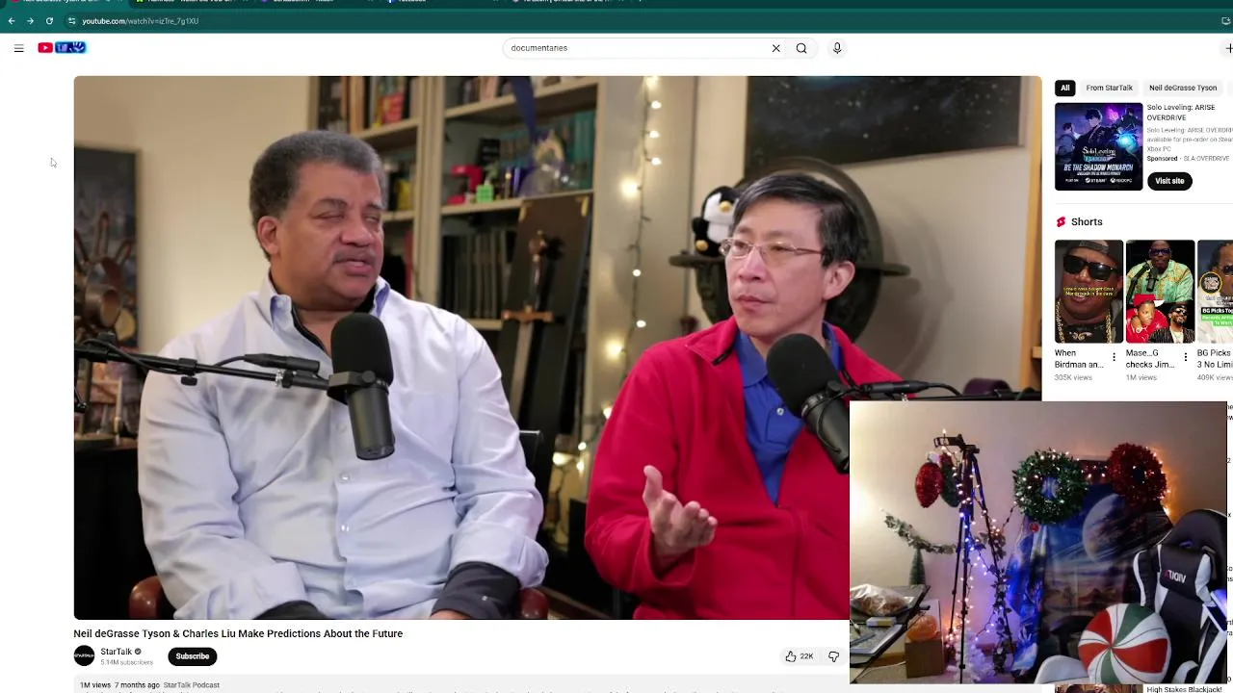Go back in the browser

point(12,20)
